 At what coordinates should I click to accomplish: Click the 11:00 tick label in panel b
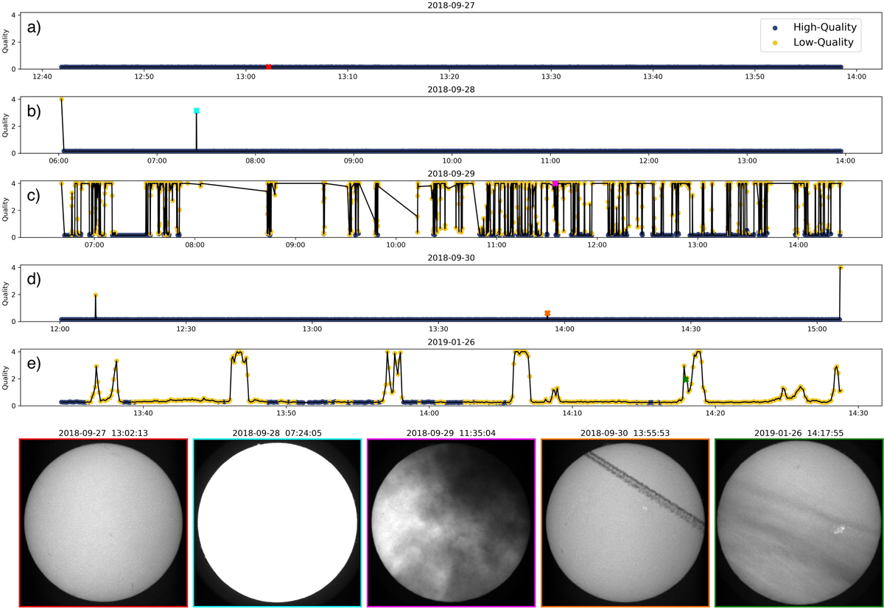point(550,160)
